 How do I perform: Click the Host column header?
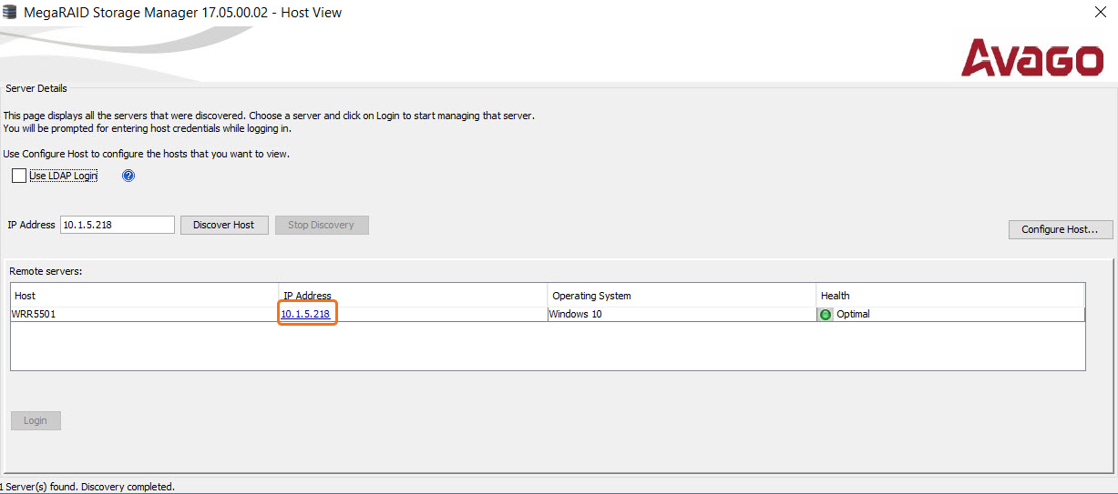pos(145,296)
